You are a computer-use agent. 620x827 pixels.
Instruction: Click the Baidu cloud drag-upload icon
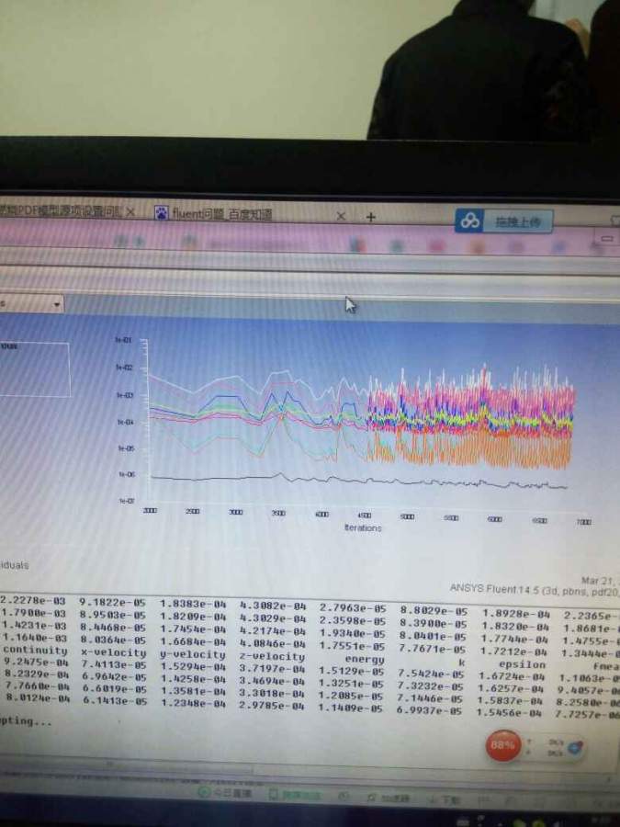[469, 221]
